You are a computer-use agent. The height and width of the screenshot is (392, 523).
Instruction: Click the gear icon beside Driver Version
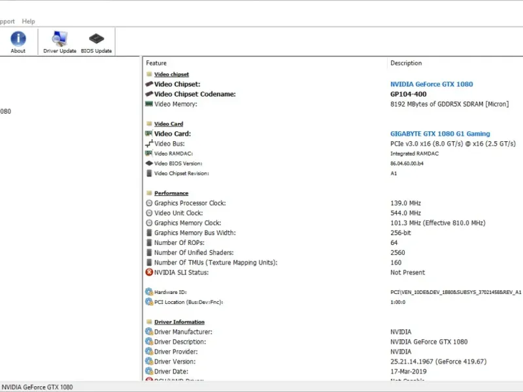(149, 361)
